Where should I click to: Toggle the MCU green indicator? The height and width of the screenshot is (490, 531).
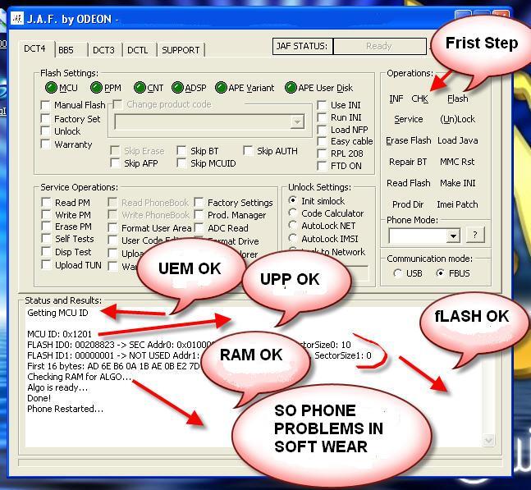[x=51, y=87]
